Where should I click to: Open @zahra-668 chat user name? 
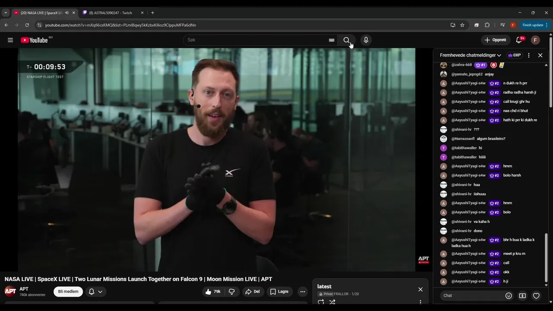point(461,65)
